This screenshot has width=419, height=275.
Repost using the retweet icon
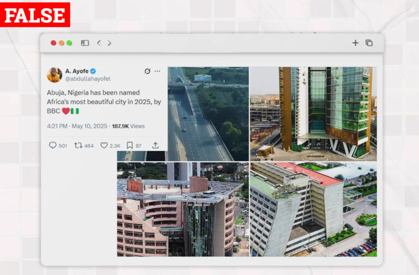click(78, 145)
